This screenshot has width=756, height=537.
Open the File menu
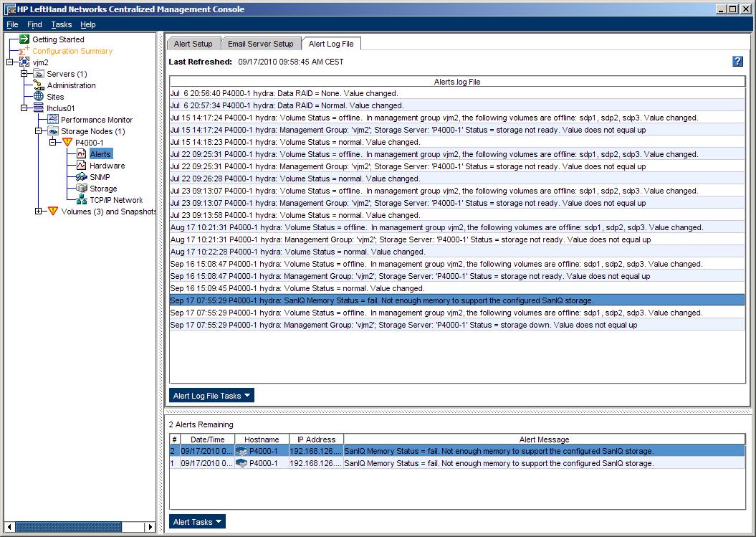click(12, 24)
